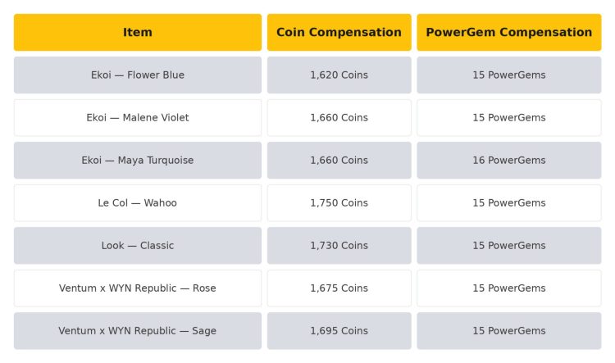
Task: Click Flower Blue's 15 PowerGems cell
Action: pyautogui.click(x=509, y=75)
